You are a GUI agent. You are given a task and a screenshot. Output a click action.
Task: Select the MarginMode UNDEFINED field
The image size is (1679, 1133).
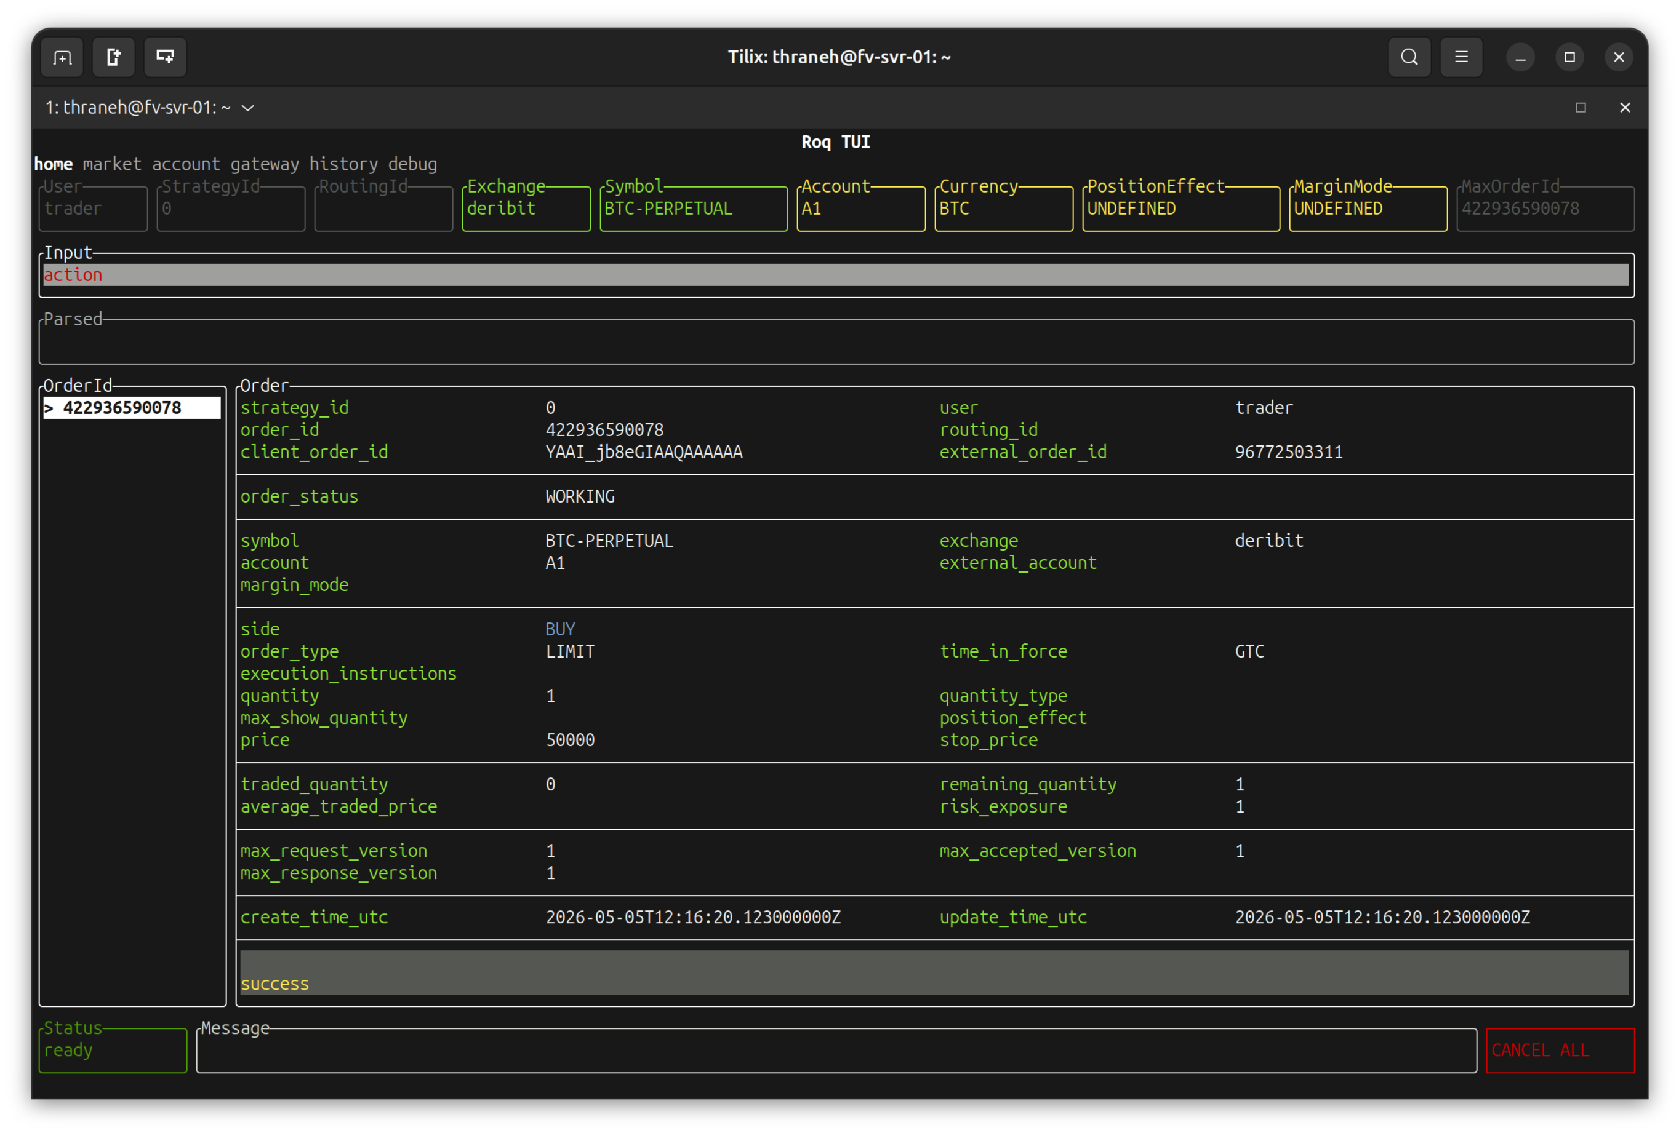coord(1368,208)
